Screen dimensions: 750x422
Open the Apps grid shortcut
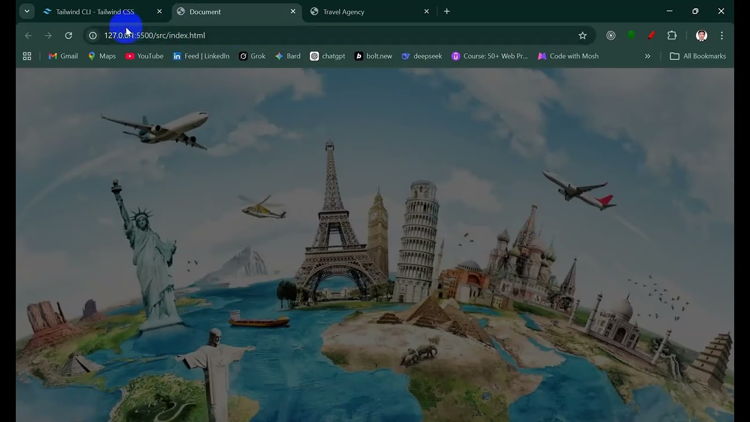coord(27,56)
